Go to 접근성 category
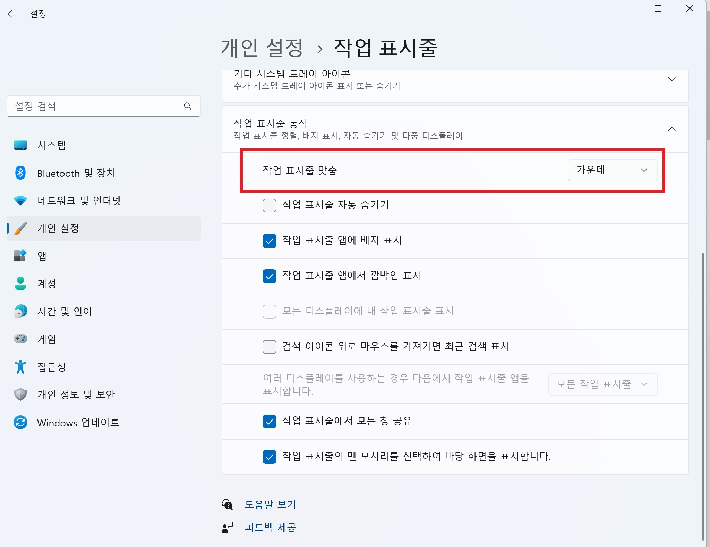Screen dimensions: 710x547 (104, 367)
